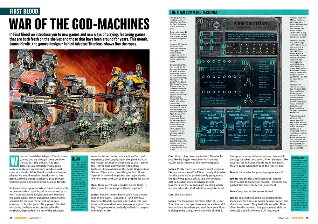Screen dimensions: 318x224
Task: Click the ARC icon beside callout 19
Action: click(205, 130)
